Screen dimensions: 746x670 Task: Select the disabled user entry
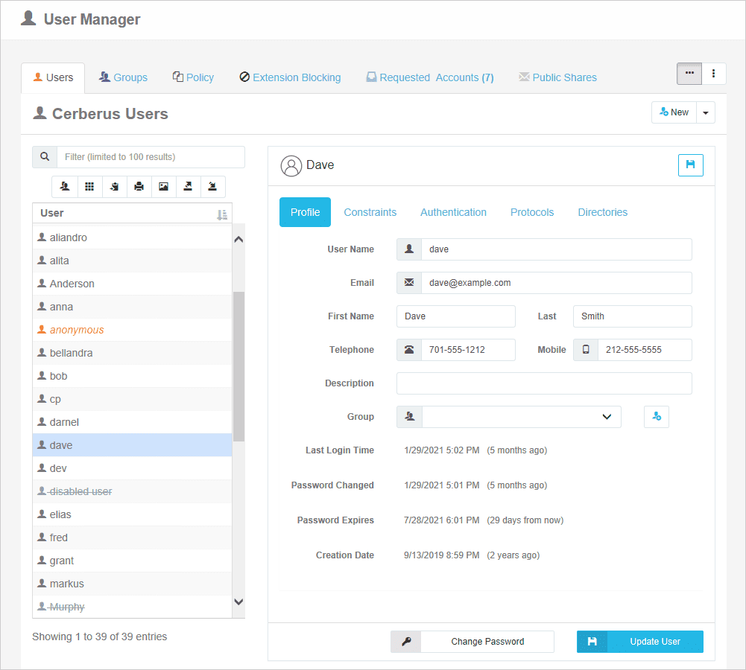click(x=79, y=491)
